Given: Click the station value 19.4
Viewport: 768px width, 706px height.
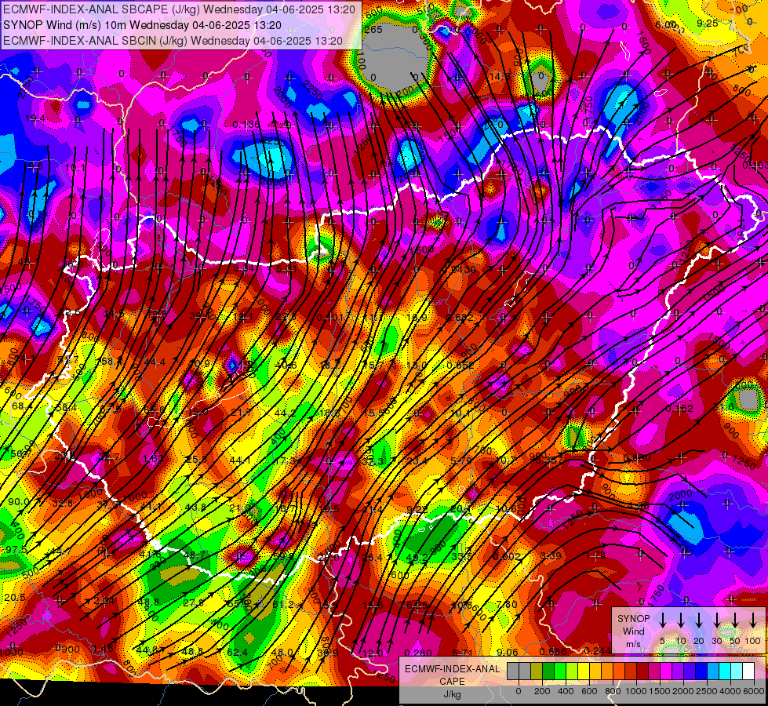Looking at the screenshot, I should [35, 118].
